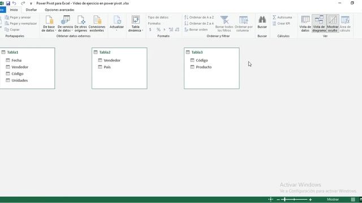Click the Excel icon in title bar
The image size is (362, 203).
(2, 3)
